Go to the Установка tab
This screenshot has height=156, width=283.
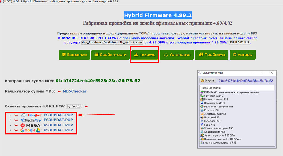pyautogui.click(x=177, y=55)
